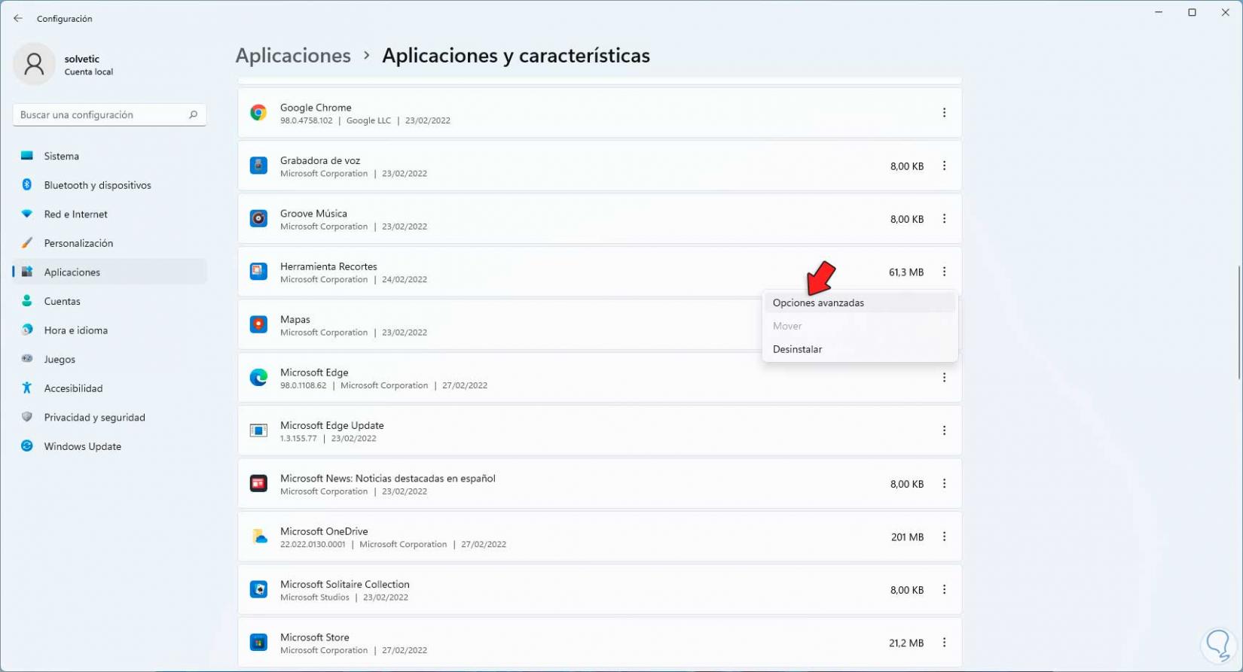Click the Microsoft OneDrive icon
The width and height of the screenshot is (1243, 672).
pyautogui.click(x=258, y=537)
